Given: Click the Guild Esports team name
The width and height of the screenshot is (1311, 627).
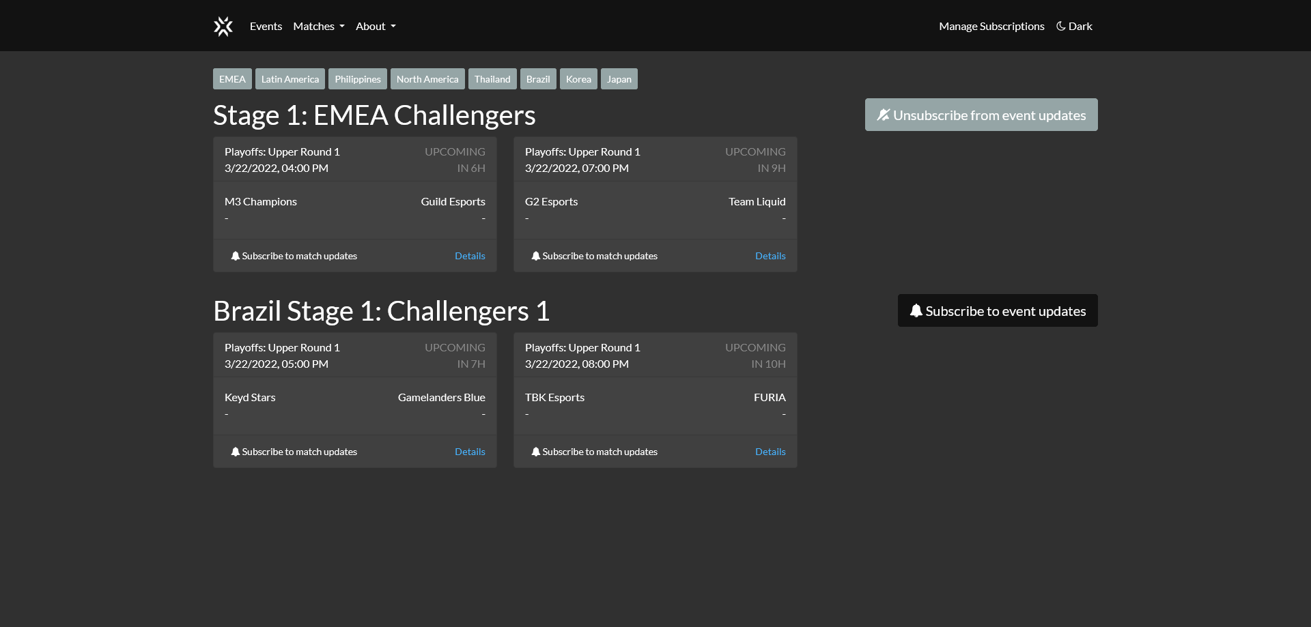Looking at the screenshot, I should coord(453,201).
